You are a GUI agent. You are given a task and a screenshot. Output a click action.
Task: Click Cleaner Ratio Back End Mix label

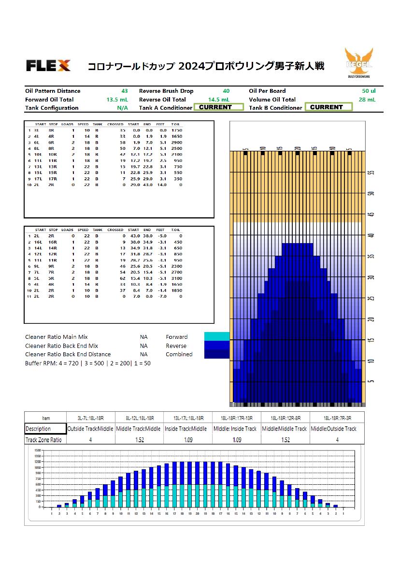point(61,346)
